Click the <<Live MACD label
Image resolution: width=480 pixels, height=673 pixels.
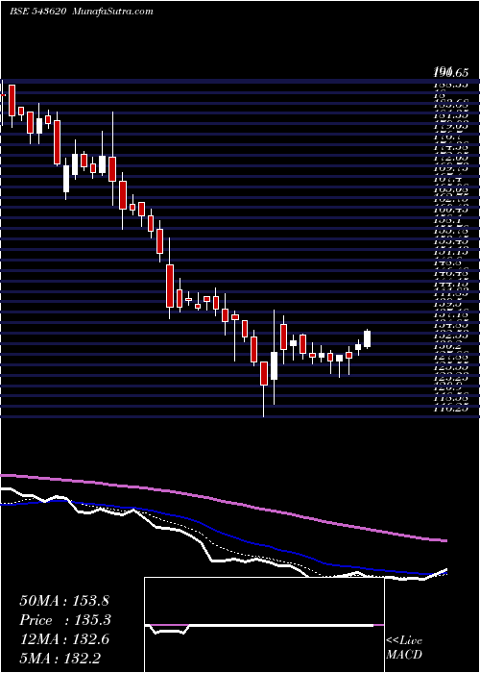point(404,648)
